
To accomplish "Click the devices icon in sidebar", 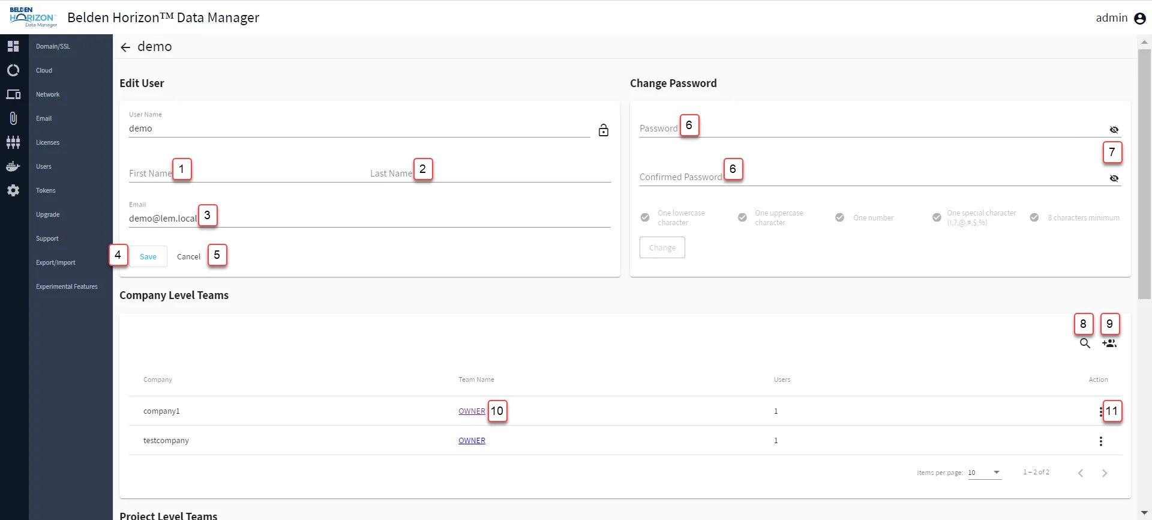I will [x=13, y=94].
